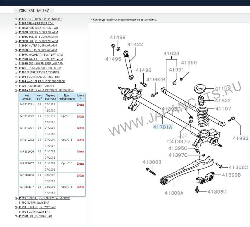Image resolution: width=250 pixels, height=227 pixels.
Task: Click Цена link for first MR319271 row
Action: coord(80,104)
